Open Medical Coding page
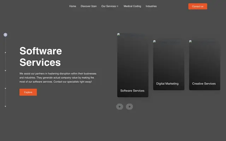This screenshot has height=141, width=226. [x=132, y=6]
